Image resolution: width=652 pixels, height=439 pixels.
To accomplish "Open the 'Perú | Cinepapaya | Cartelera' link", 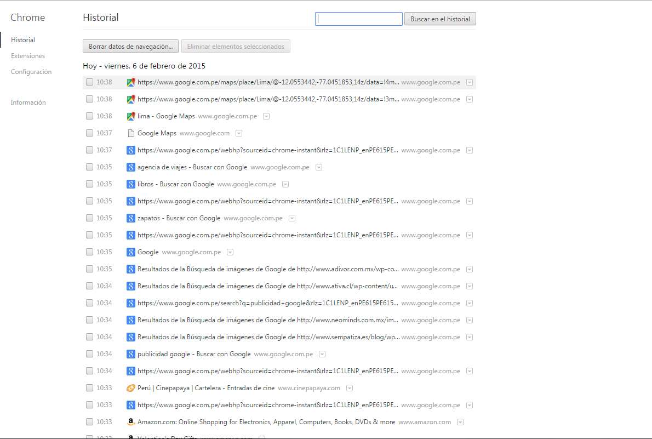I will 206,388.
